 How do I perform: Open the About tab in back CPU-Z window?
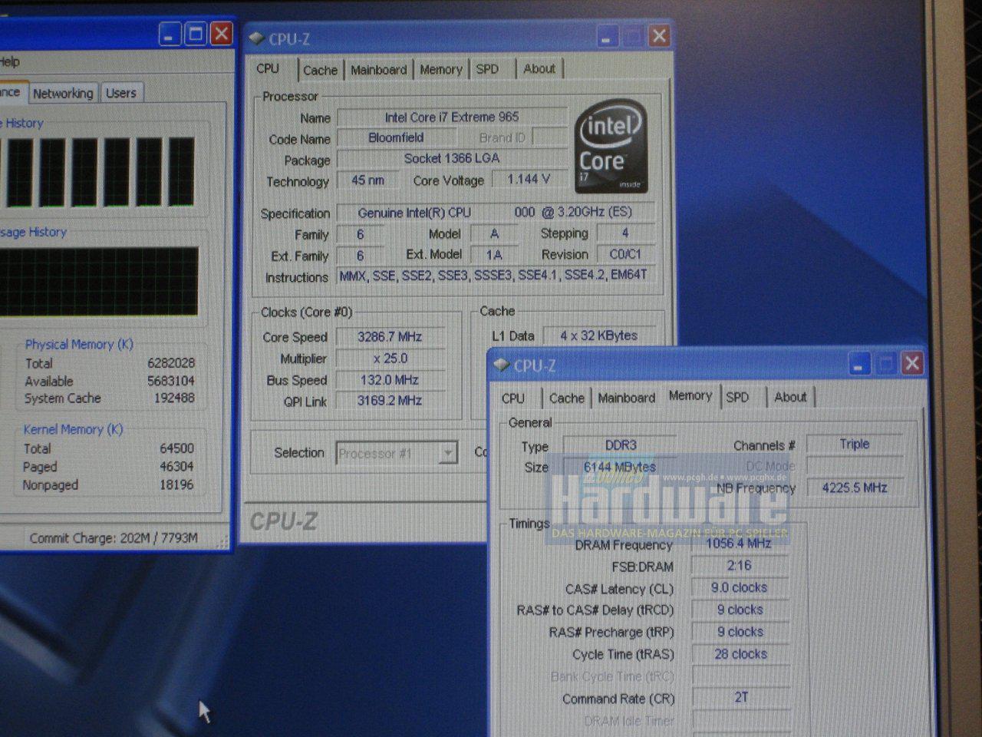click(x=539, y=68)
